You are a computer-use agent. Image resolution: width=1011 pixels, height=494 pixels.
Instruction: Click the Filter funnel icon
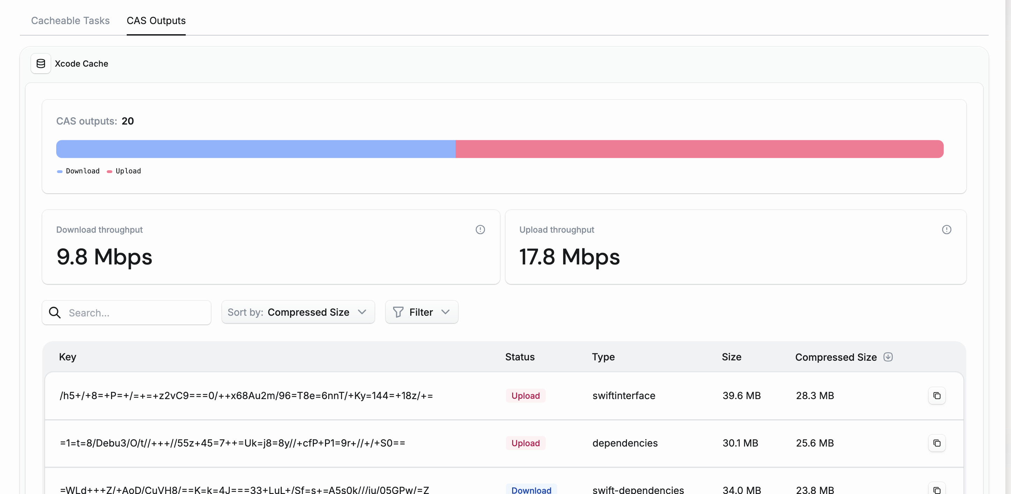(398, 312)
